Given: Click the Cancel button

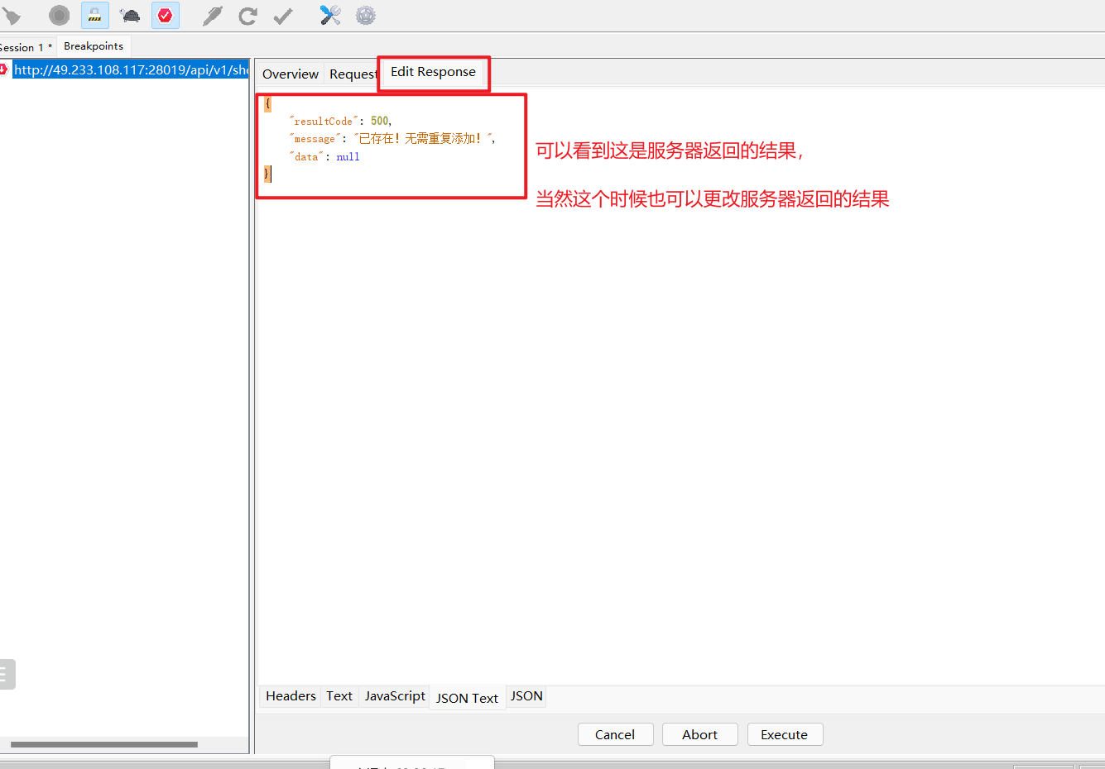Looking at the screenshot, I should click(x=615, y=734).
